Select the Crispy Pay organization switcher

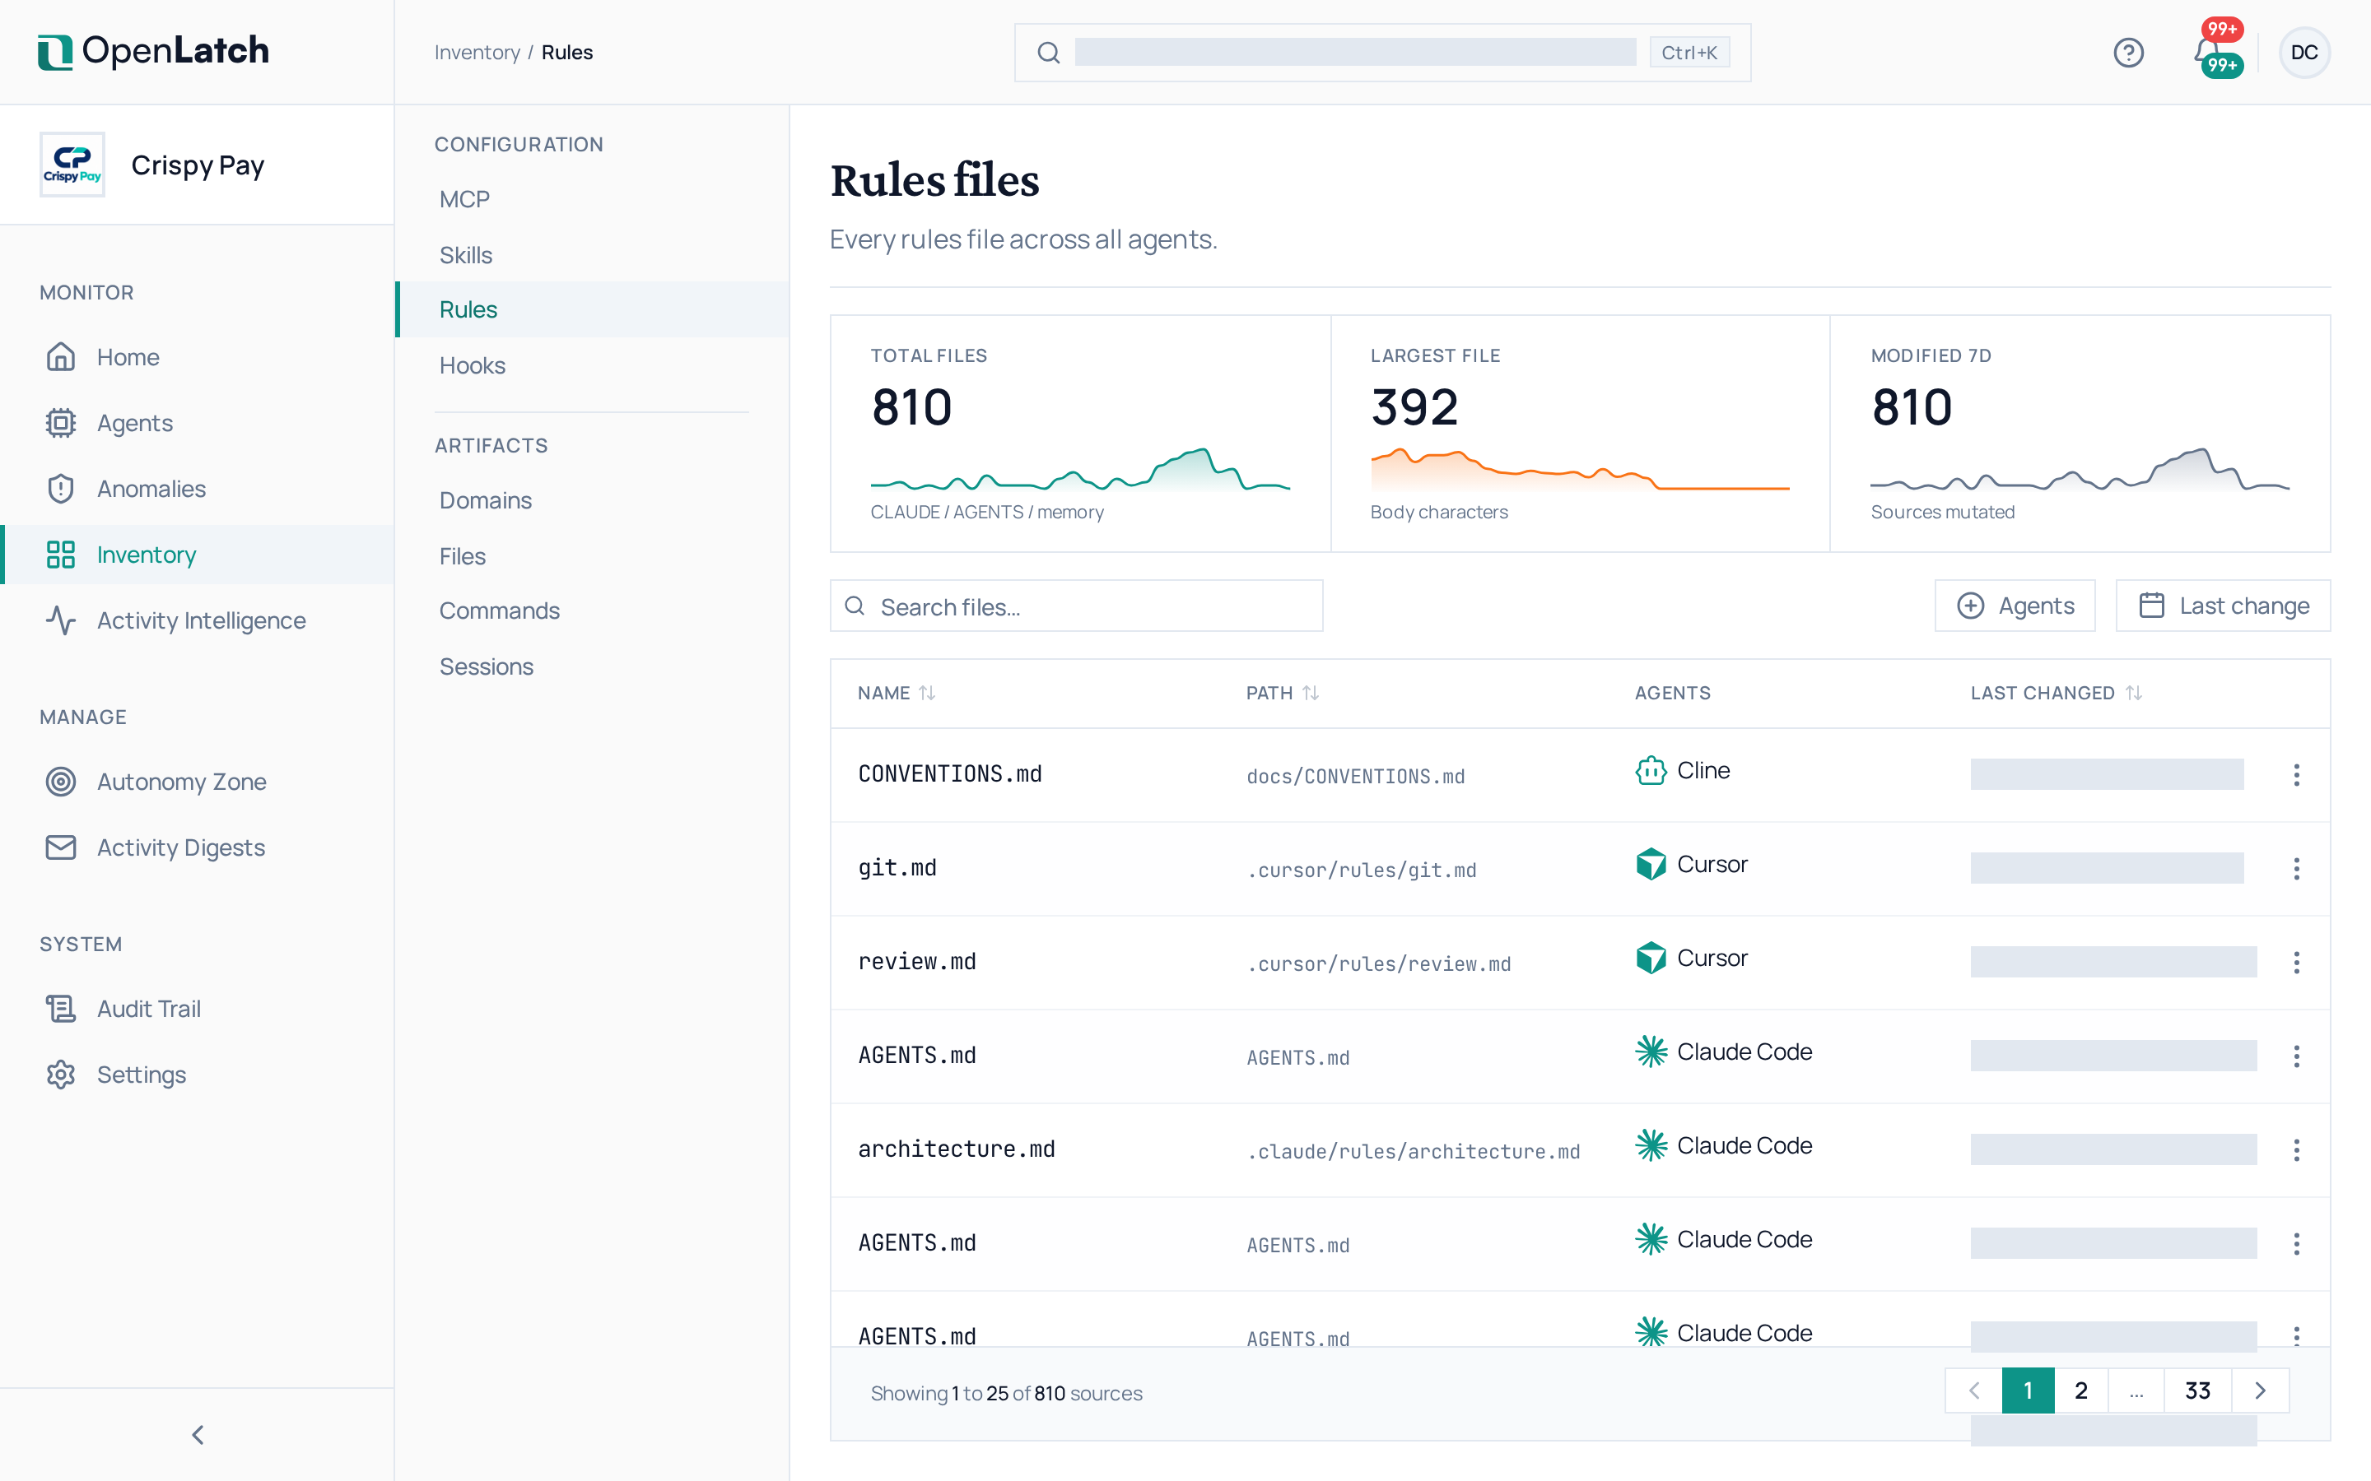(x=198, y=165)
